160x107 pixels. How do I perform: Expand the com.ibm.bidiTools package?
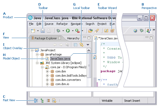[x=47, y=76]
